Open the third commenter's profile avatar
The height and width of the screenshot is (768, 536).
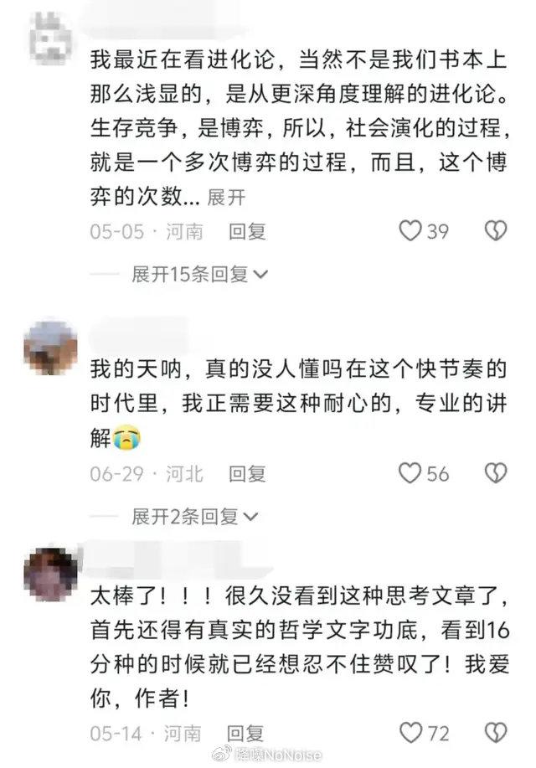tap(50, 575)
